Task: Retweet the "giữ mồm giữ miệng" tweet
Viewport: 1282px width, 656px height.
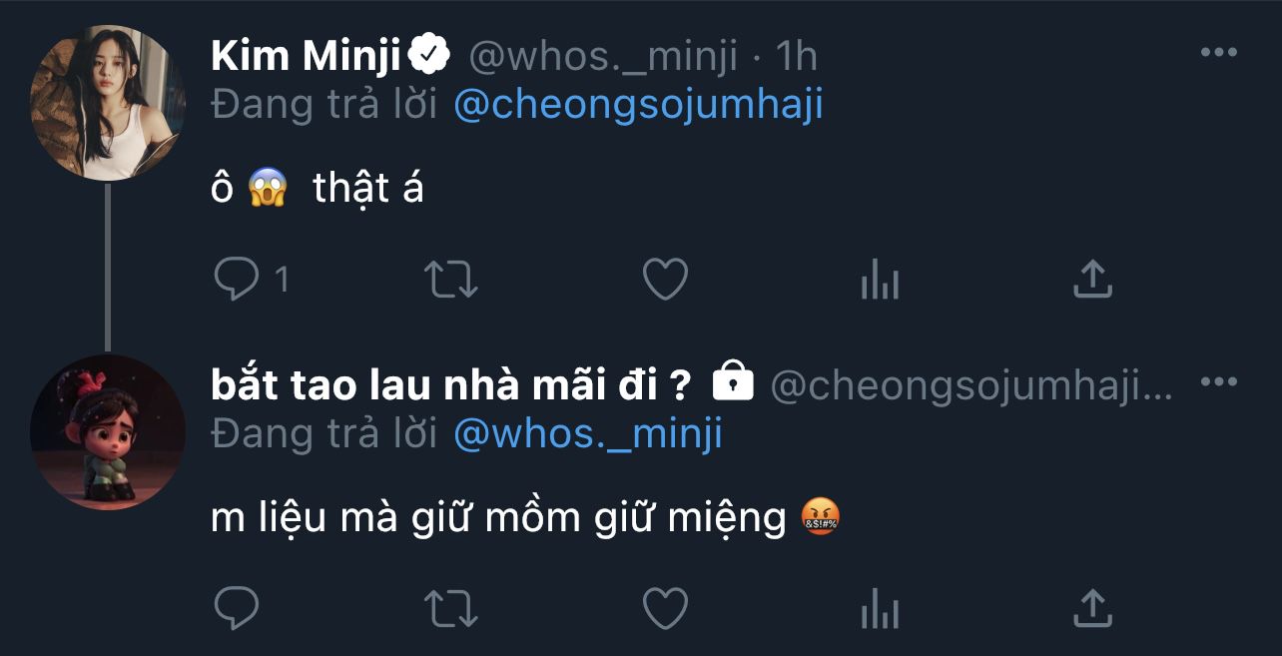Action: click(x=451, y=607)
